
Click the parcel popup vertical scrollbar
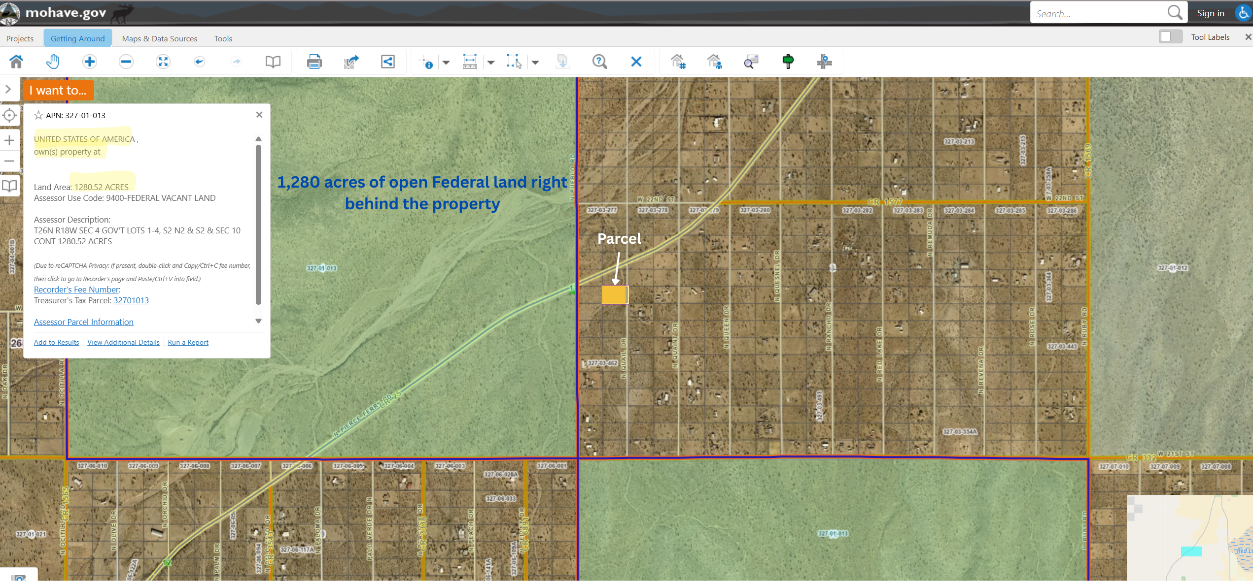[258, 224]
